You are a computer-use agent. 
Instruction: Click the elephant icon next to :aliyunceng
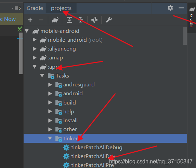[x=43, y=49]
